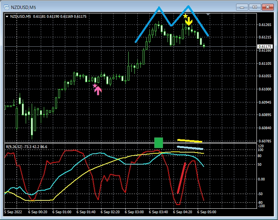This screenshot has width=278, height=220.
Task: Select the thick red trendline in indicator
Action: tap(181, 178)
